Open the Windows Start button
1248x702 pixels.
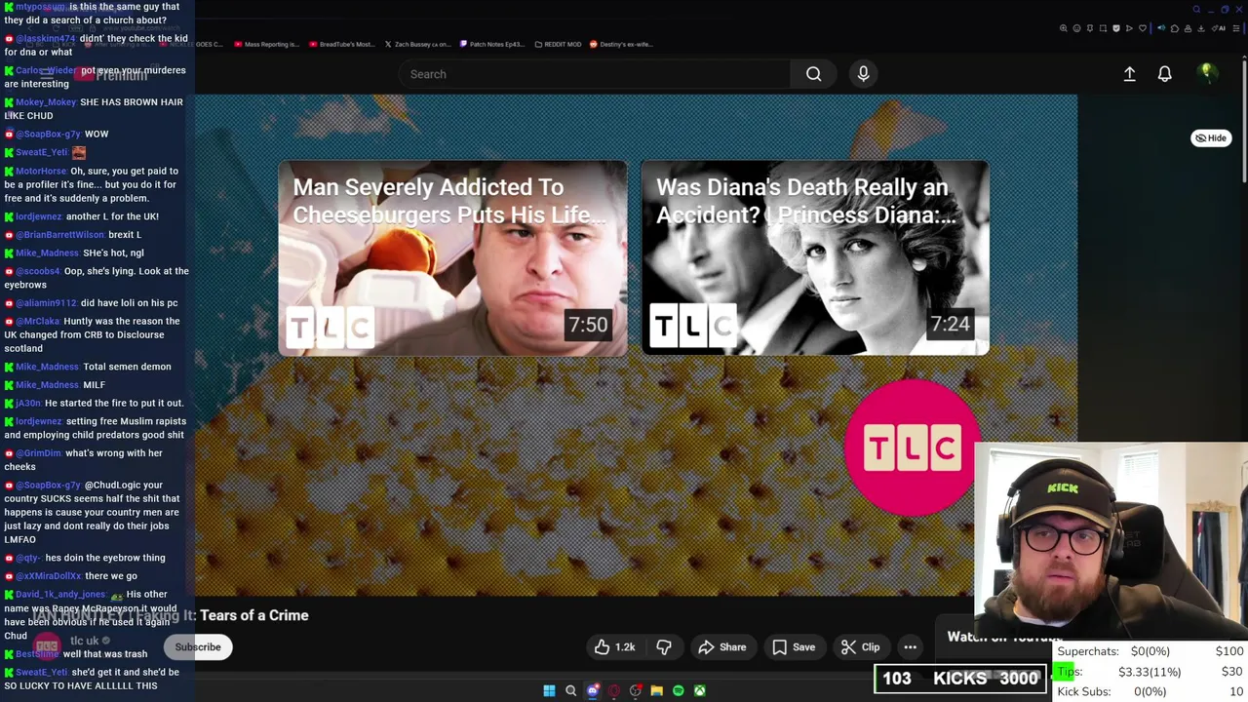(x=549, y=691)
